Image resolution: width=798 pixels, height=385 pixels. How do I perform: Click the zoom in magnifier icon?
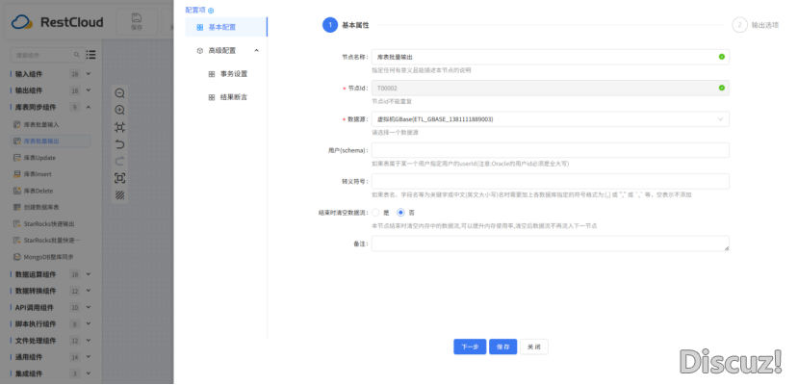coord(120,111)
